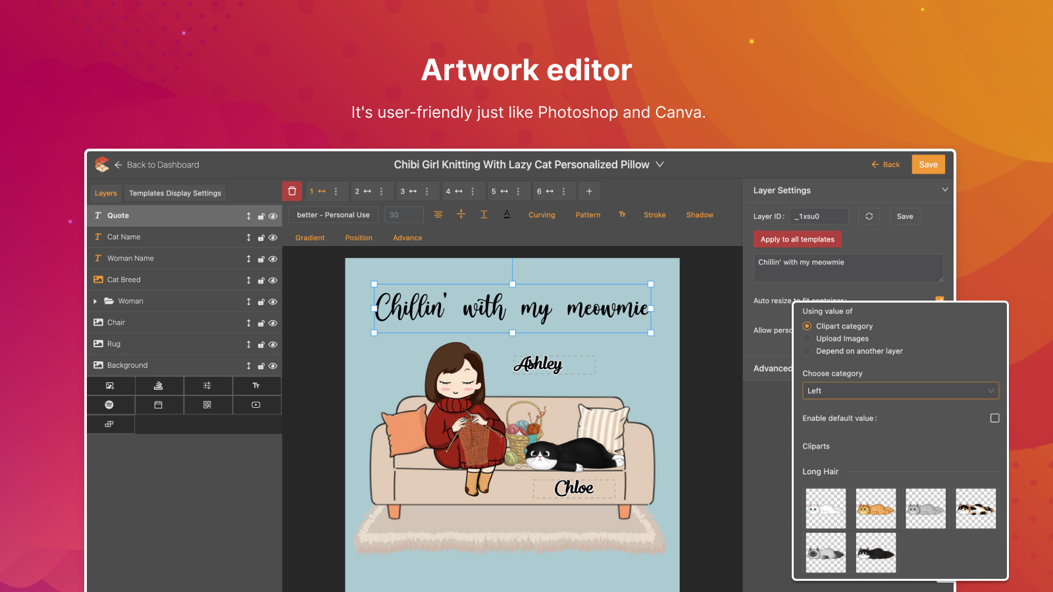
Task: Open the font color picker
Action: pos(507,214)
